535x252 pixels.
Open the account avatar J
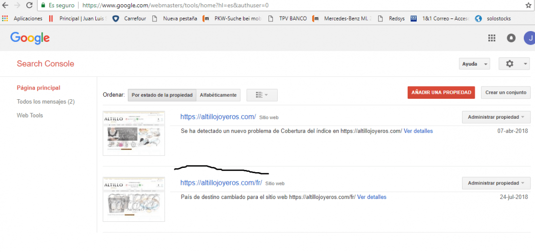pos(529,38)
